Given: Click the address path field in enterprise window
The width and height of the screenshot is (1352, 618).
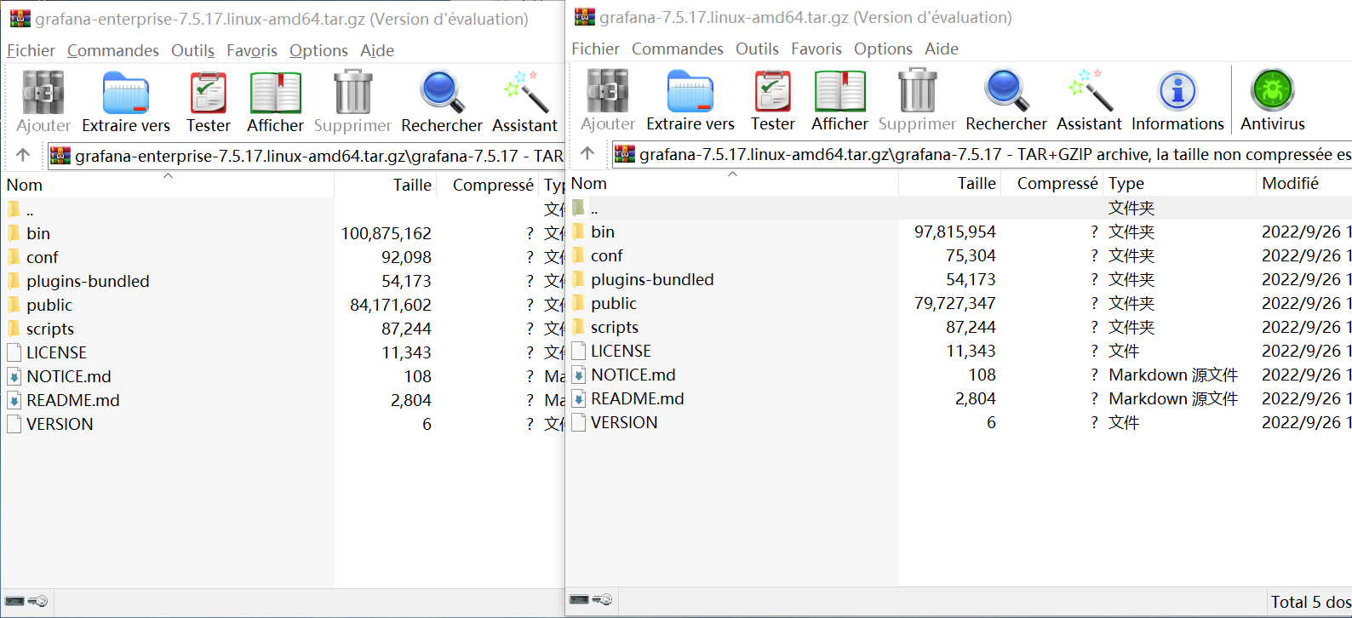Looking at the screenshot, I should (305, 156).
